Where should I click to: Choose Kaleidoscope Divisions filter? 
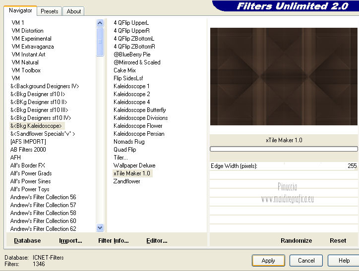coord(141,118)
